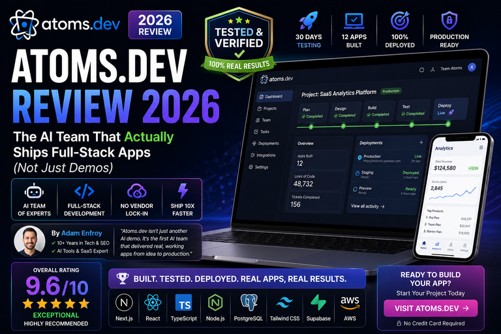Select Dashboard in the laptop sidebar
The width and height of the screenshot is (501, 334).
coord(275,96)
